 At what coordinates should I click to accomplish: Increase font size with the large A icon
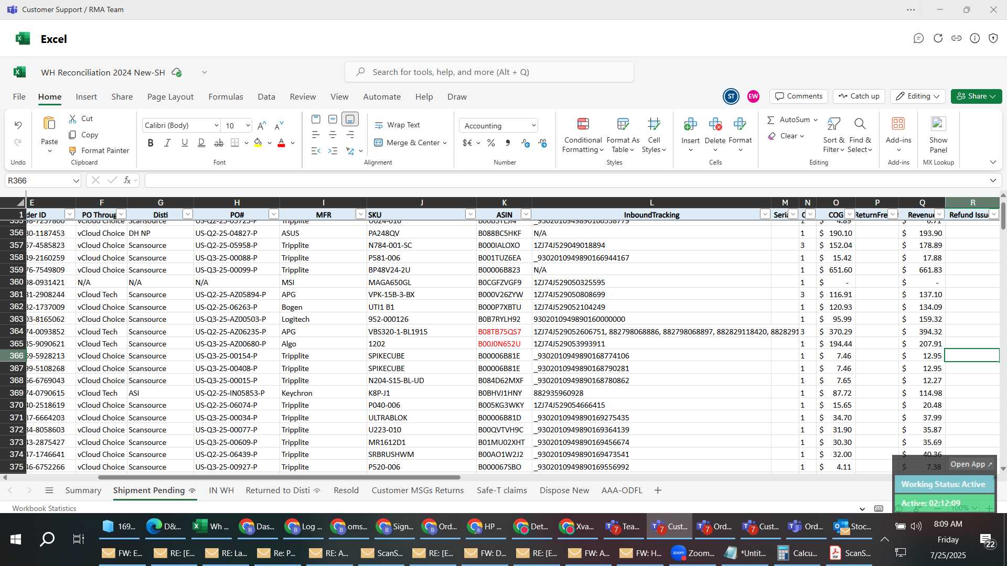[x=262, y=125]
